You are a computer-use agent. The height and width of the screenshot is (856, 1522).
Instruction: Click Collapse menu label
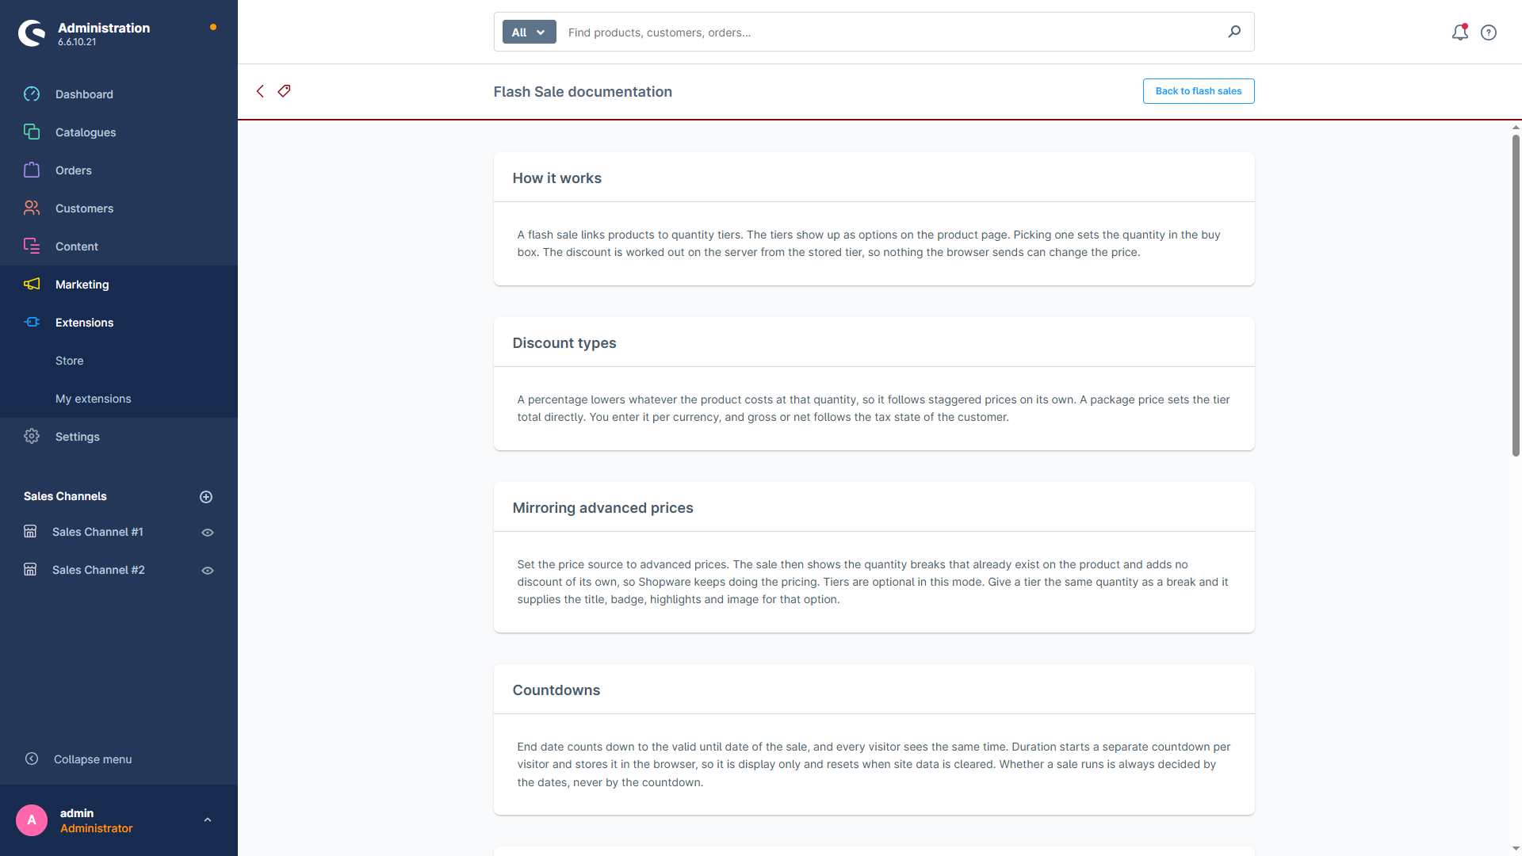[x=93, y=759]
